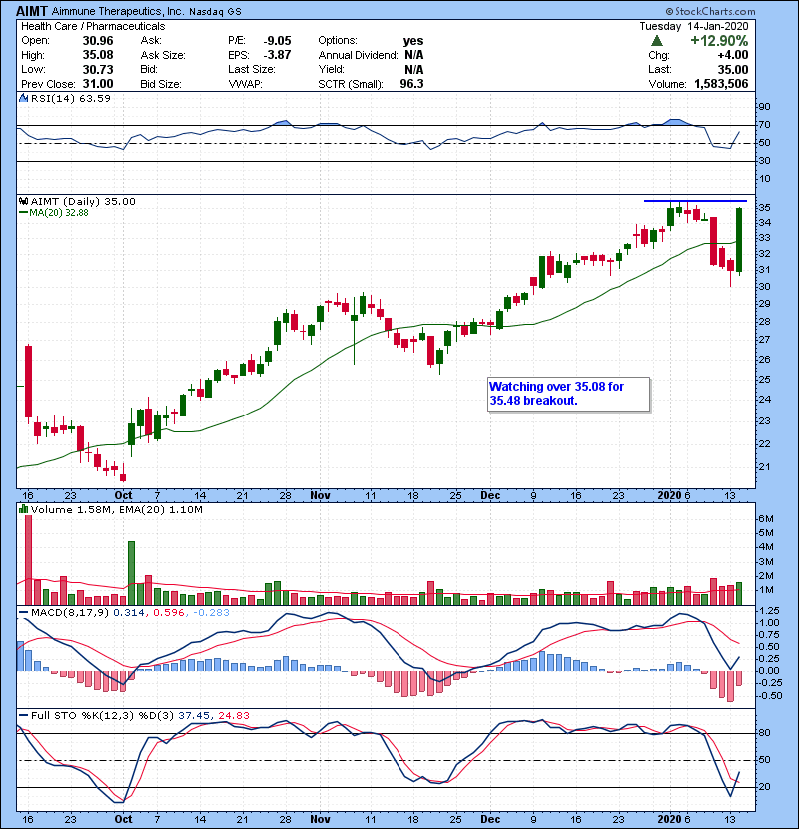Screen dimensions: 799x829
Task: Click the Annual Dividend value N/A
Action: click(414, 55)
